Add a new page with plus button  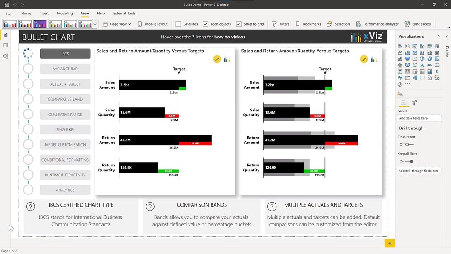[390, 243]
